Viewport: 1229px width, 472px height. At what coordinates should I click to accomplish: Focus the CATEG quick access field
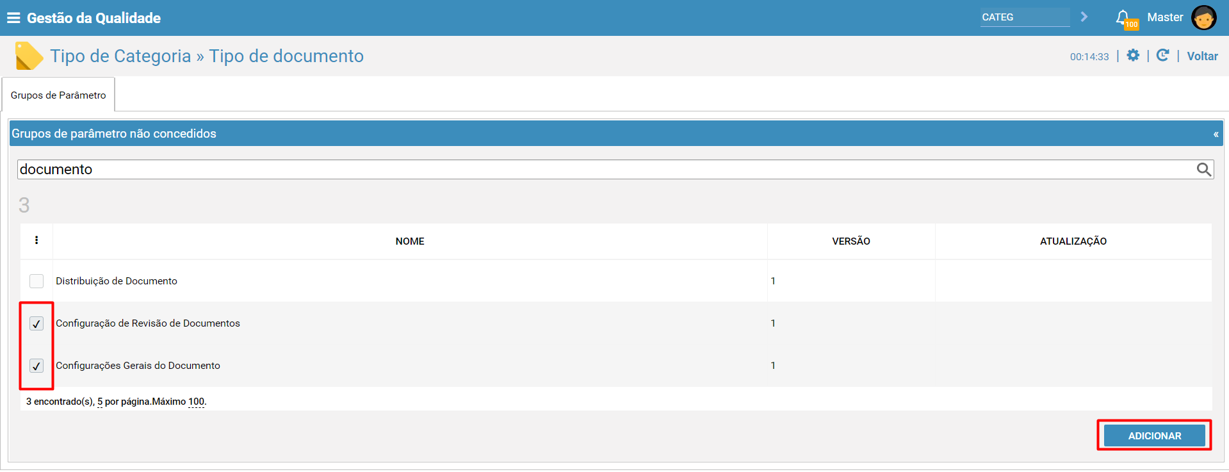point(1025,17)
